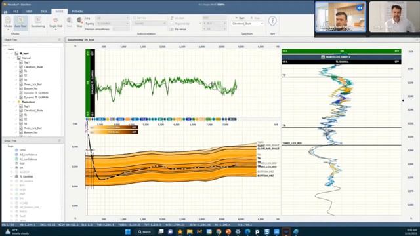Screen dimensions: 420x236
Task: Click the Manual interpretation icon in tree
Action: 19,58
